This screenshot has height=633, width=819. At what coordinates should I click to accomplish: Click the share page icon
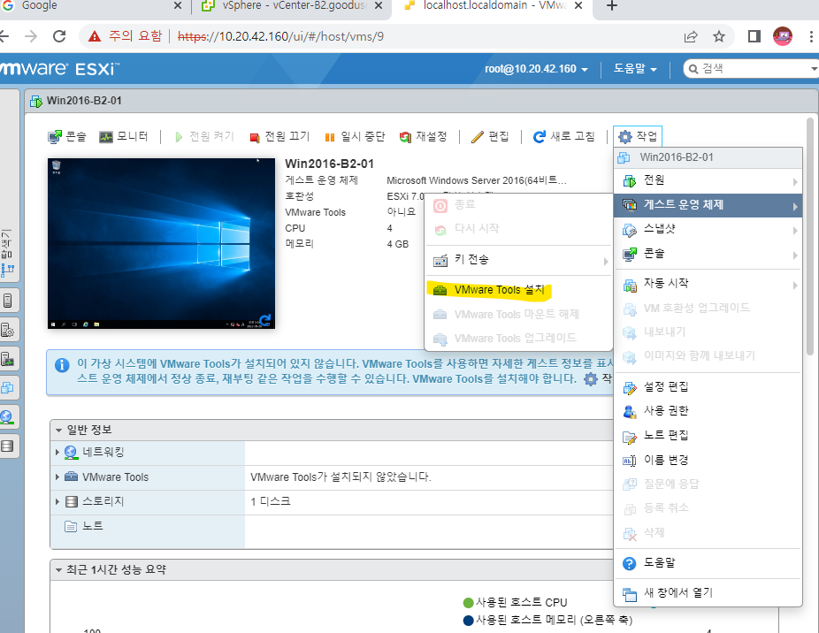(691, 36)
